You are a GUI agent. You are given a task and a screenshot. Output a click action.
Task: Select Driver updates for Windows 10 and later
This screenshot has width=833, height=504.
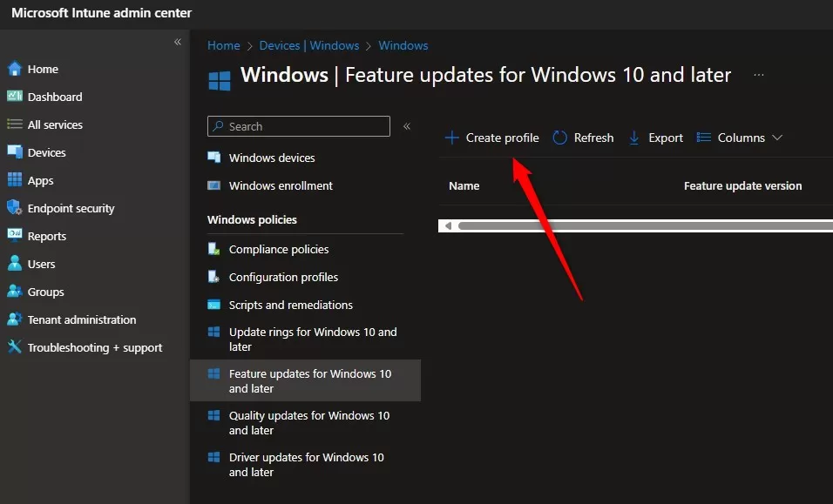(306, 464)
